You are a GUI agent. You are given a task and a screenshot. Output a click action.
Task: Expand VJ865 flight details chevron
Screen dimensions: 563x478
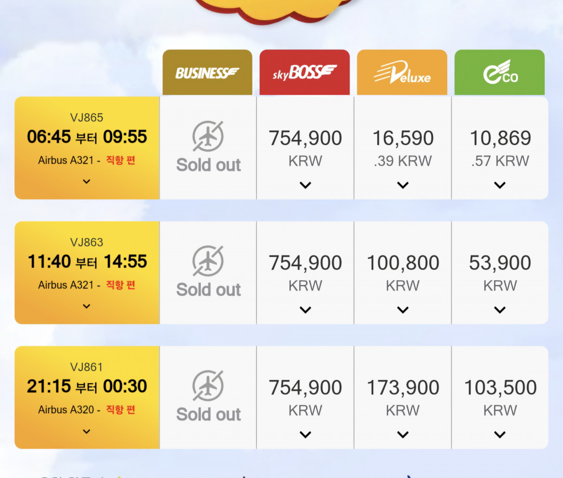click(86, 182)
